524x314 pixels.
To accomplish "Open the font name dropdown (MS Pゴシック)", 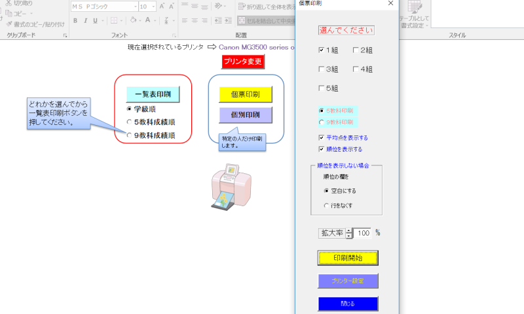I will tap(136, 7).
